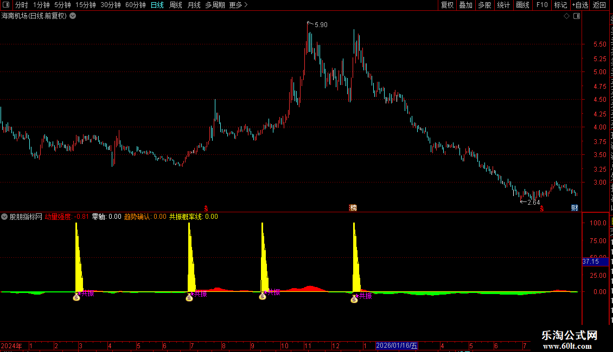Click the 榜 ranking marker on chart
The image size is (613, 352).
tap(353, 207)
